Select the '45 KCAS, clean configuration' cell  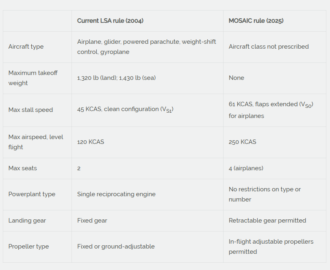click(x=125, y=109)
